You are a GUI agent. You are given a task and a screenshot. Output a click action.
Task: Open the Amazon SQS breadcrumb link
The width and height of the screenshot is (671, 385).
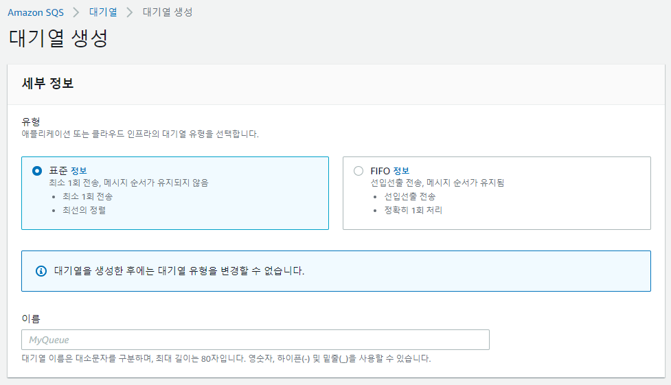tap(36, 12)
